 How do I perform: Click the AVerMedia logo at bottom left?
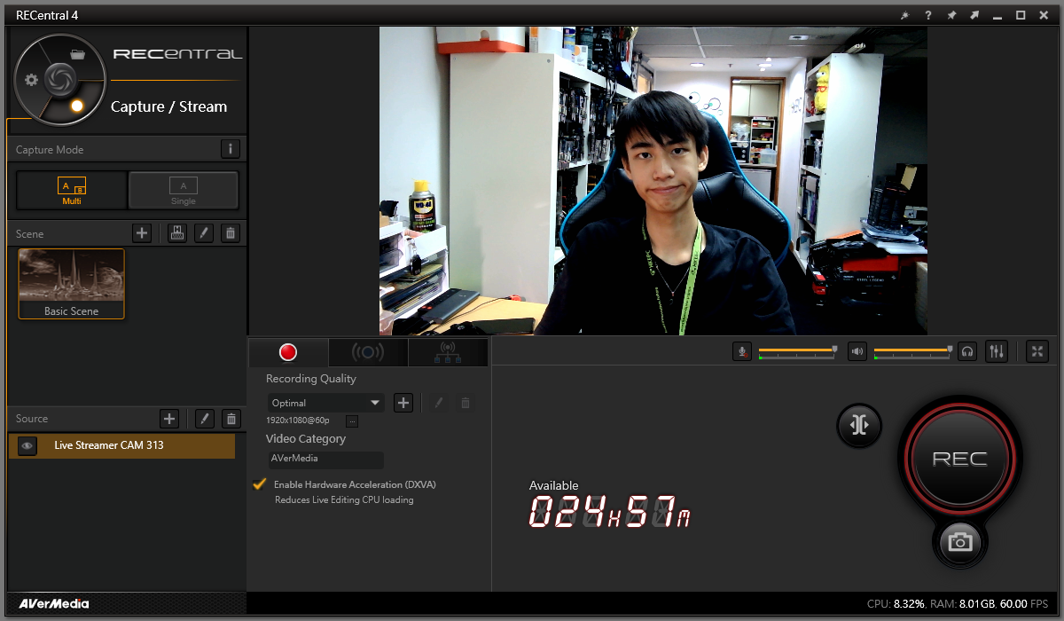click(x=54, y=604)
